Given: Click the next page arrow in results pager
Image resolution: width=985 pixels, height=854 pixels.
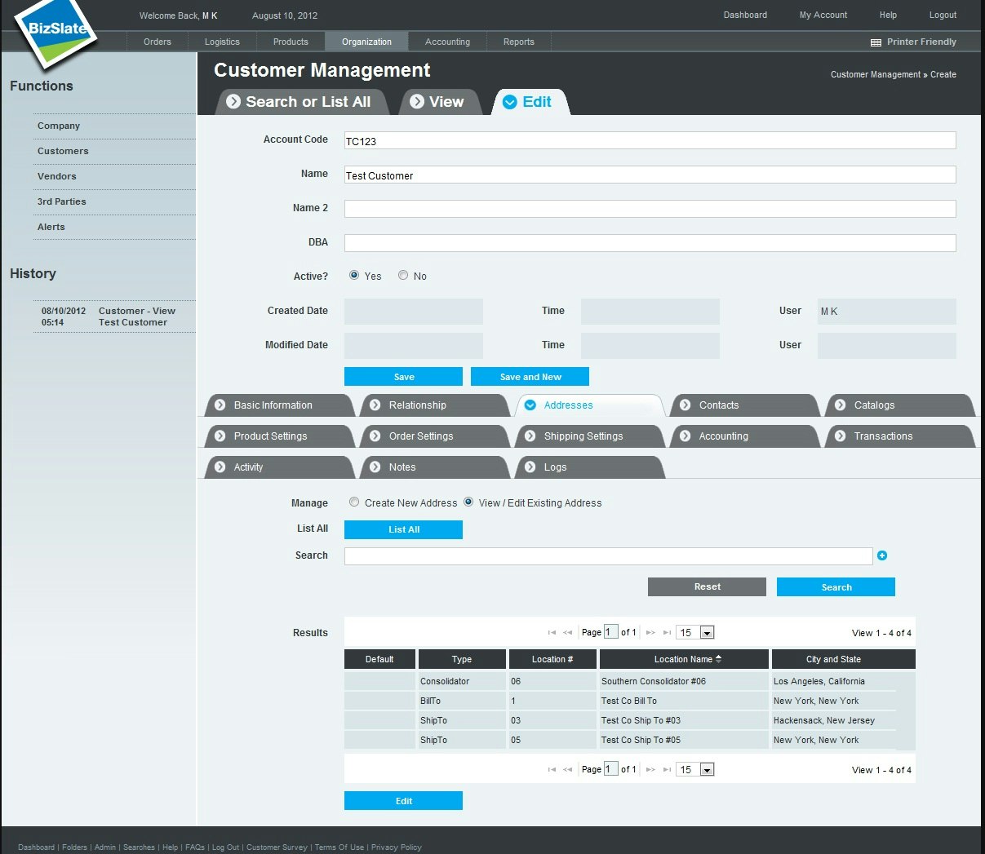Looking at the screenshot, I should pos(650,632).
